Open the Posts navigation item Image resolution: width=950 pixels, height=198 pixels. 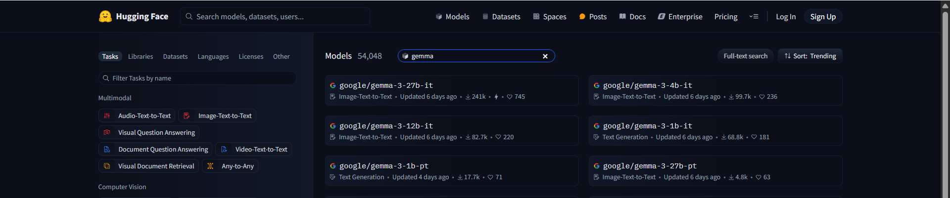click(x=592, y=17)
